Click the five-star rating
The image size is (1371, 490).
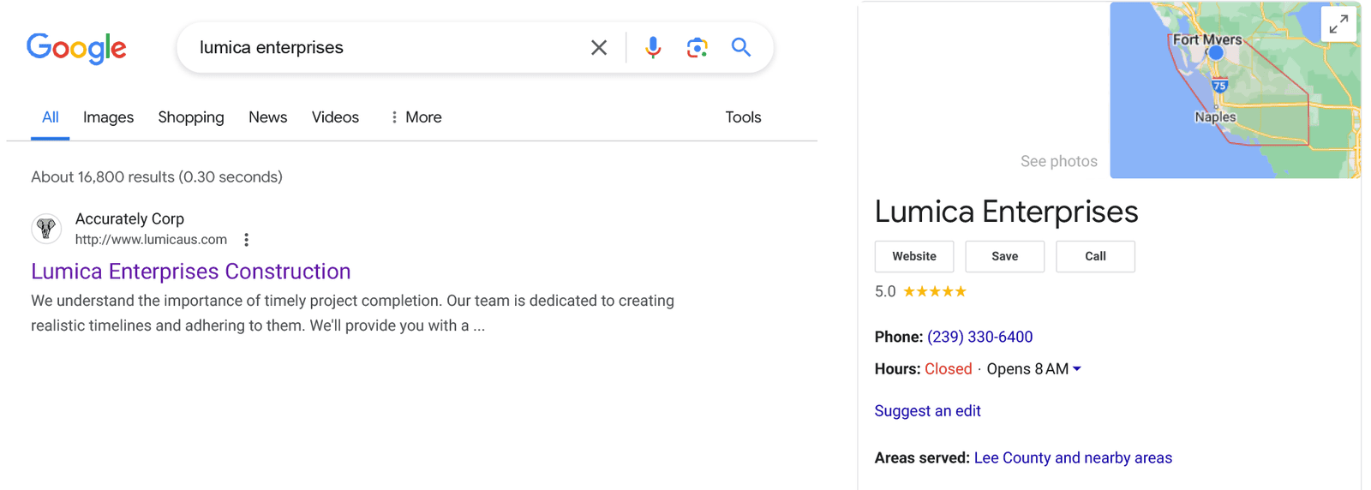pos(934,292)
